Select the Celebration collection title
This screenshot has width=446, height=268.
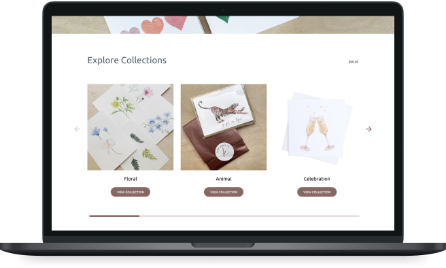pyautogui.click(x=317, y=179)
